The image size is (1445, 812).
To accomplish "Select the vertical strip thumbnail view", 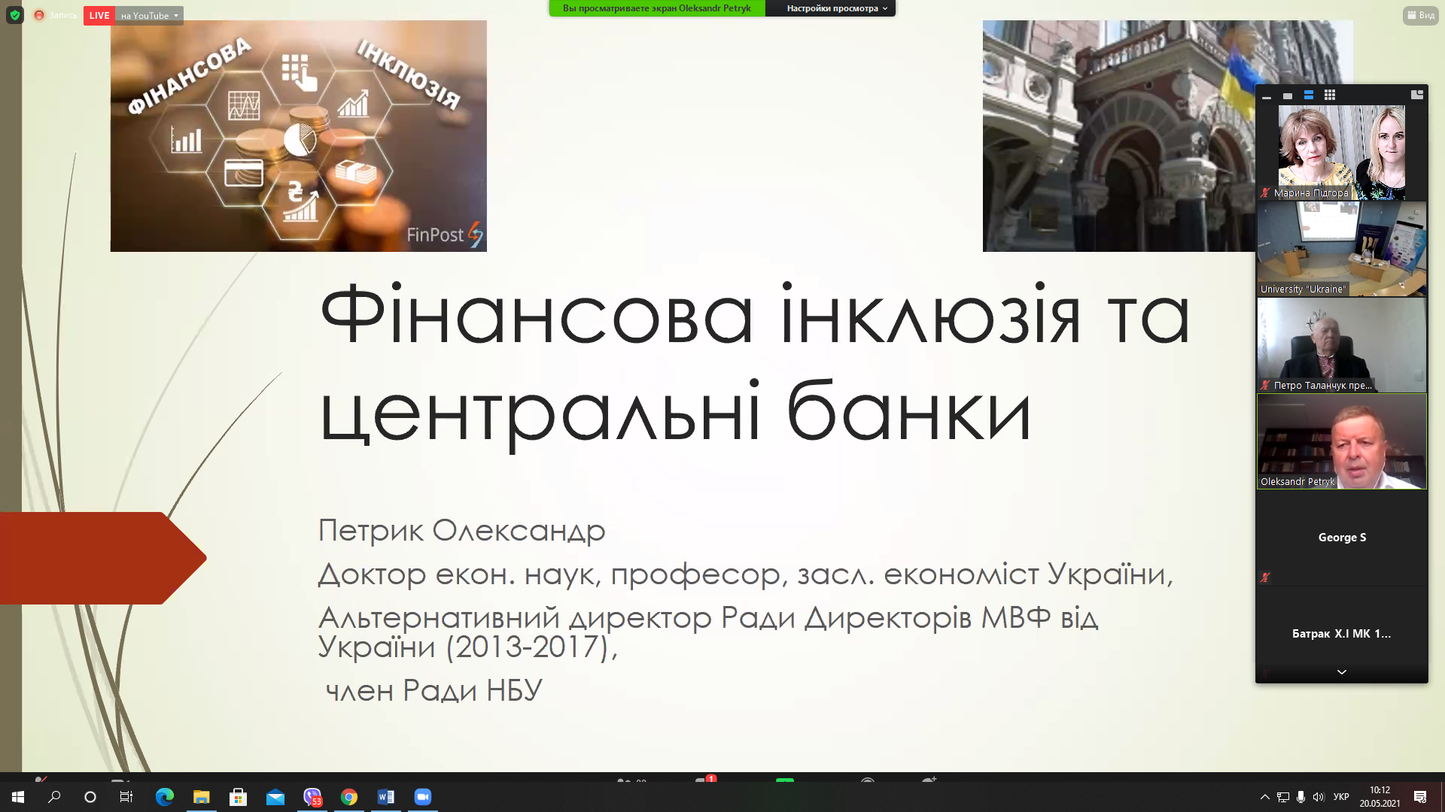I will click(1309, 95).
